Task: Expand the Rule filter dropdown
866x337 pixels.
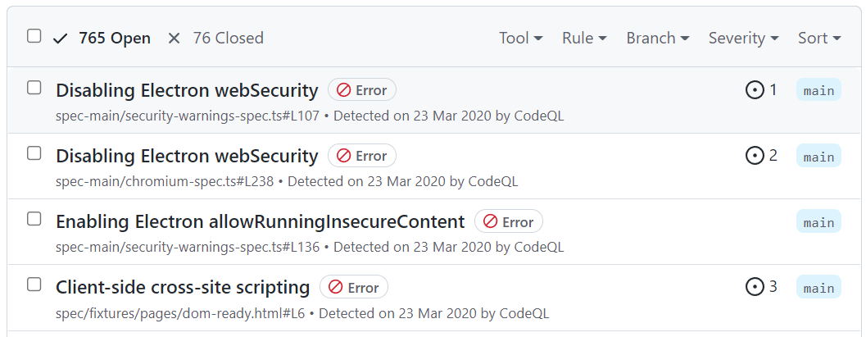Action: [x=584, y=38]
